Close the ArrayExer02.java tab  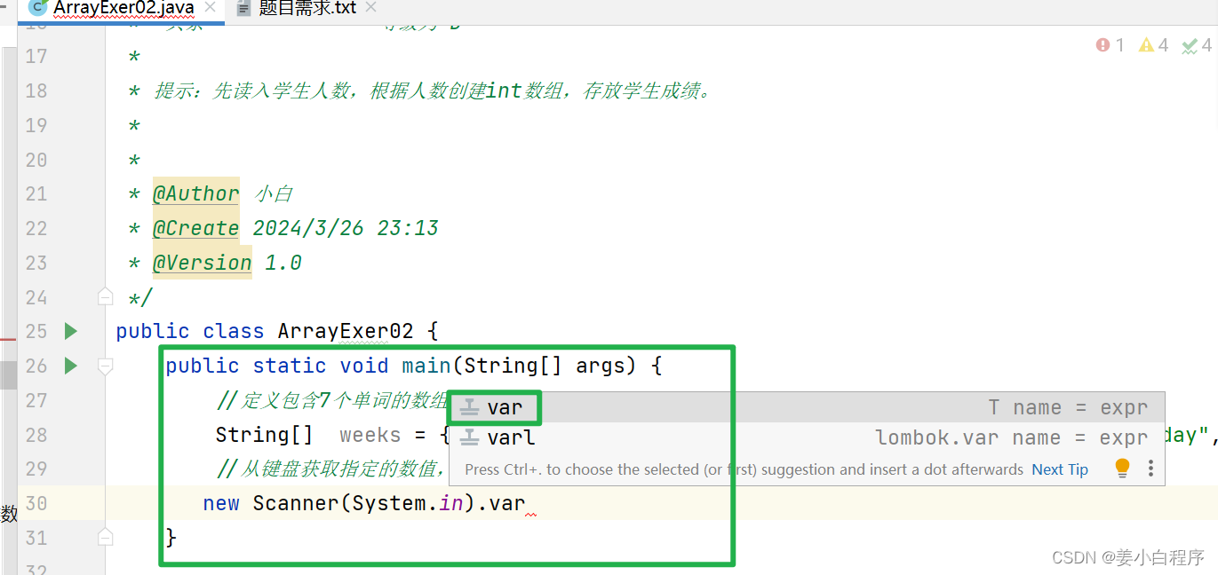211,8
